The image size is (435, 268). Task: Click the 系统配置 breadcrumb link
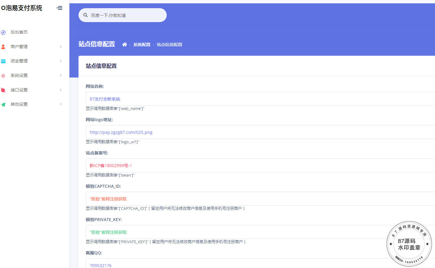[142, 45]
